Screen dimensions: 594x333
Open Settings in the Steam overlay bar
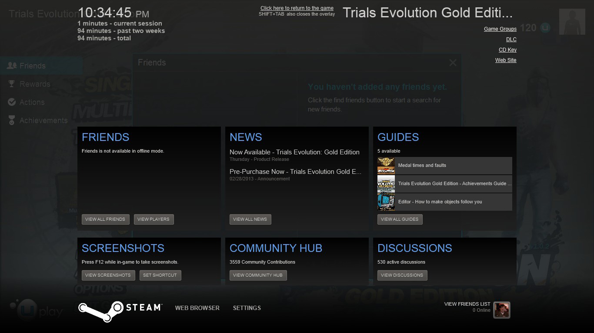(247, 308)
